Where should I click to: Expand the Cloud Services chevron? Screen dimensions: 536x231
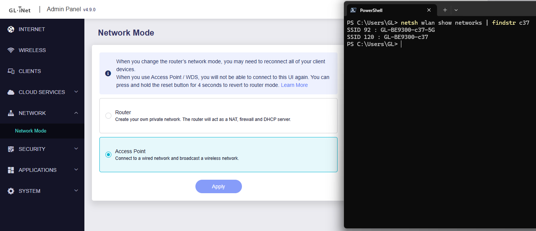(76, 92)
